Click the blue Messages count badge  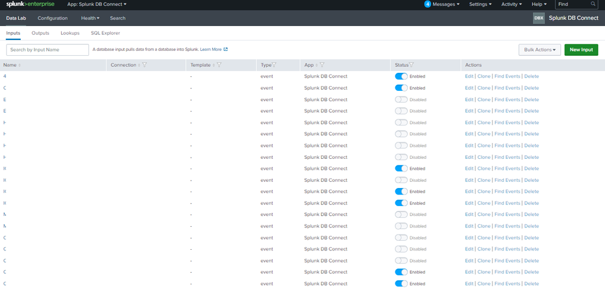tap(428, 4)
